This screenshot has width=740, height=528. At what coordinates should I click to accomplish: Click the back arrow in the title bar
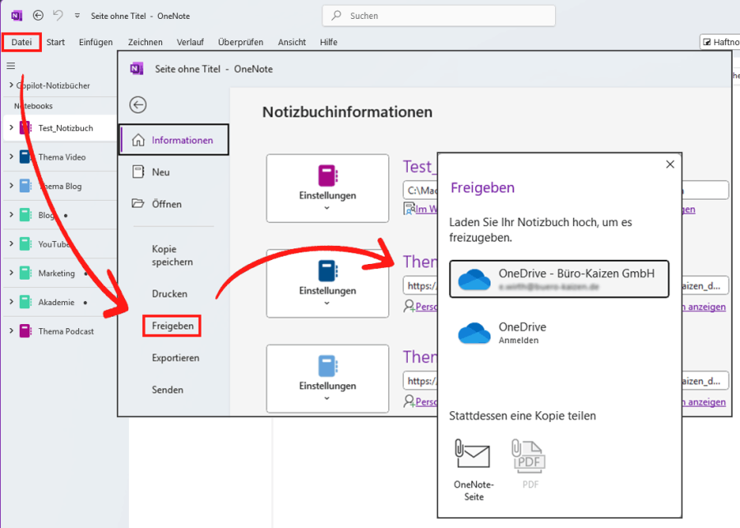[38, 16]
